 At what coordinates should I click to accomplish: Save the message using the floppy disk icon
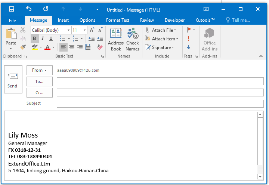[x=12, y=9]
